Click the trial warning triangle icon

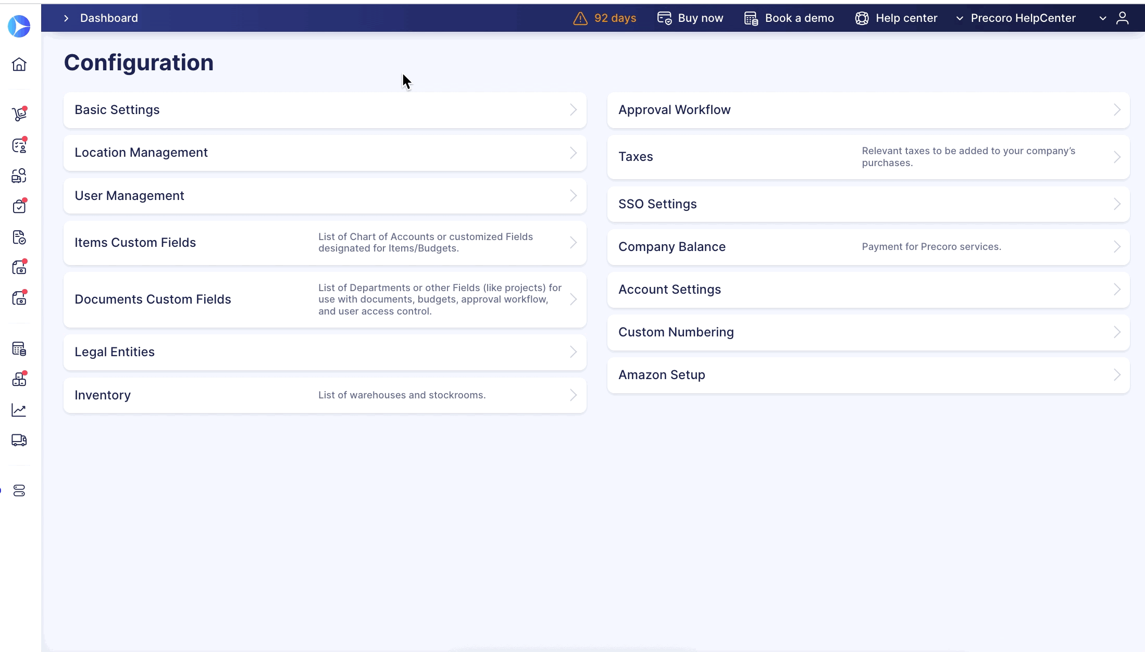point(580,19)
